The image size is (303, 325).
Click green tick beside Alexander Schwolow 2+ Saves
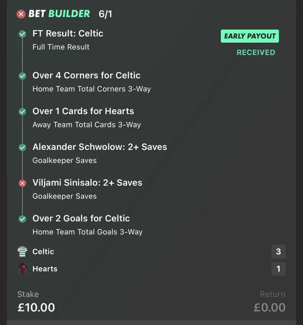tap(22, 148)
